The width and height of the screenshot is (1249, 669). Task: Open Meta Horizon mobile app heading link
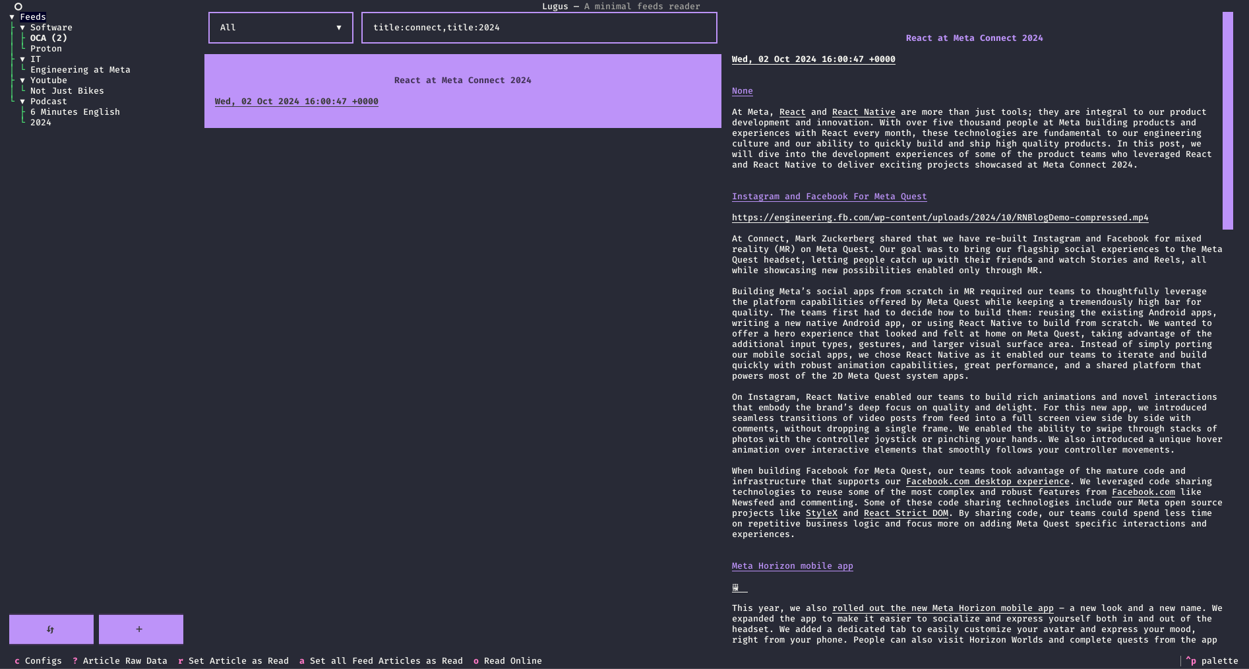coord(793,566)
